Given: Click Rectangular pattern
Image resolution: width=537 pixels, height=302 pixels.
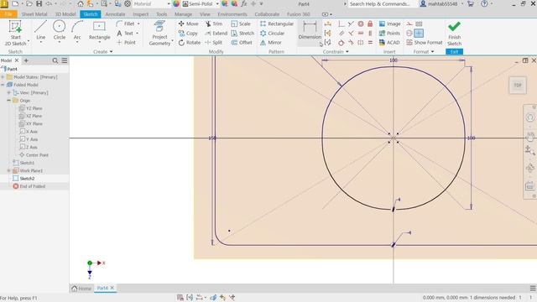Looking at the screenshot, I should [x=277, y=23].
